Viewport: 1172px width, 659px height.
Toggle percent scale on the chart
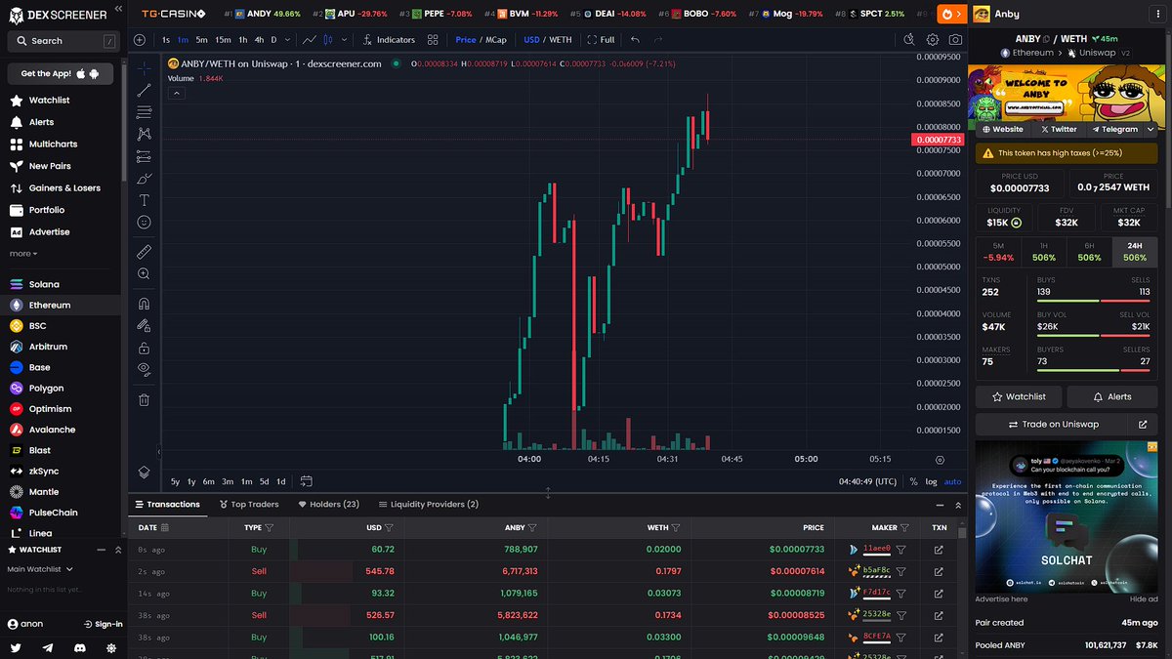point(913,481)
